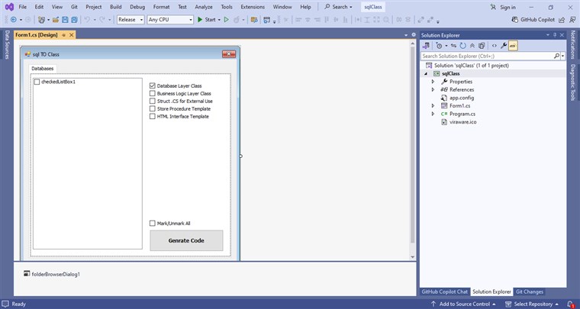
Task: Click the notifications bell in status bar
Action: point(571,304)
